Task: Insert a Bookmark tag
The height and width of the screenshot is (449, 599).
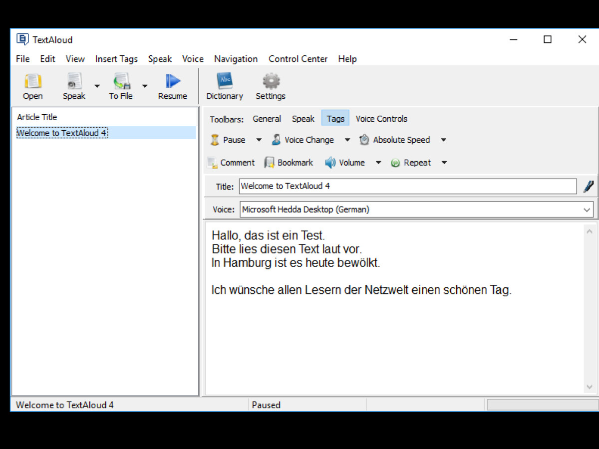Action: click(289, 162)
